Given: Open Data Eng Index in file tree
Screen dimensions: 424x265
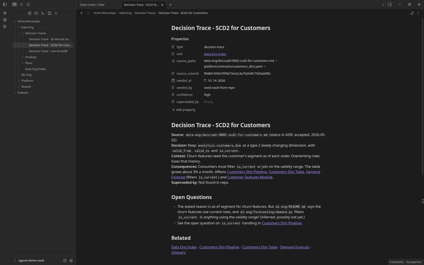Looking at the screenshot, I should click(35, 69).
